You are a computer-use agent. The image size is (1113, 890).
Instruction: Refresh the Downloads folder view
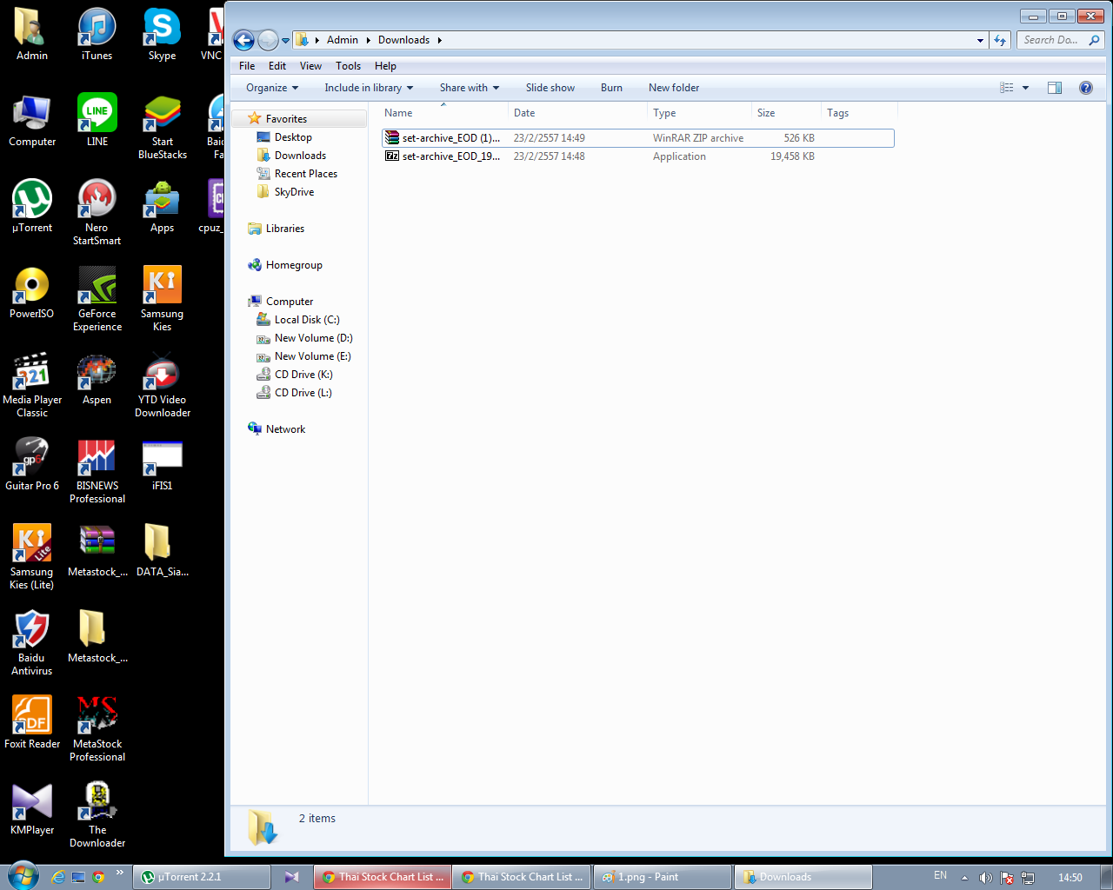pos(1000,40)
